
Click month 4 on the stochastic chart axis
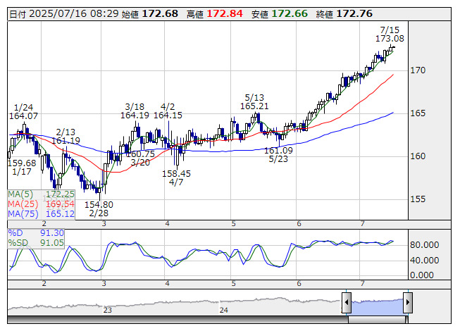pyautogui.click(x=167, y=284)
